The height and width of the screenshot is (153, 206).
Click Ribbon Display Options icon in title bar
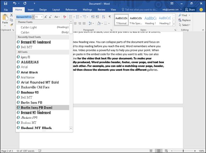(172, 4)
